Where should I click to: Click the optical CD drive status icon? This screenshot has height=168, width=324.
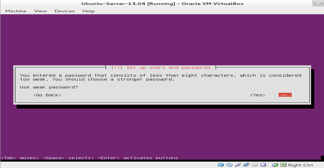click(x=229, y=165)
